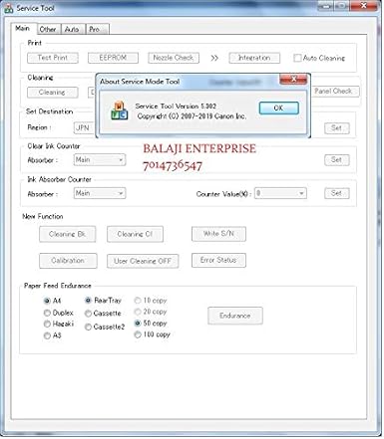Select the A4 paper radio button
Viewport: 384px width, 439px height.
[47, 301]
